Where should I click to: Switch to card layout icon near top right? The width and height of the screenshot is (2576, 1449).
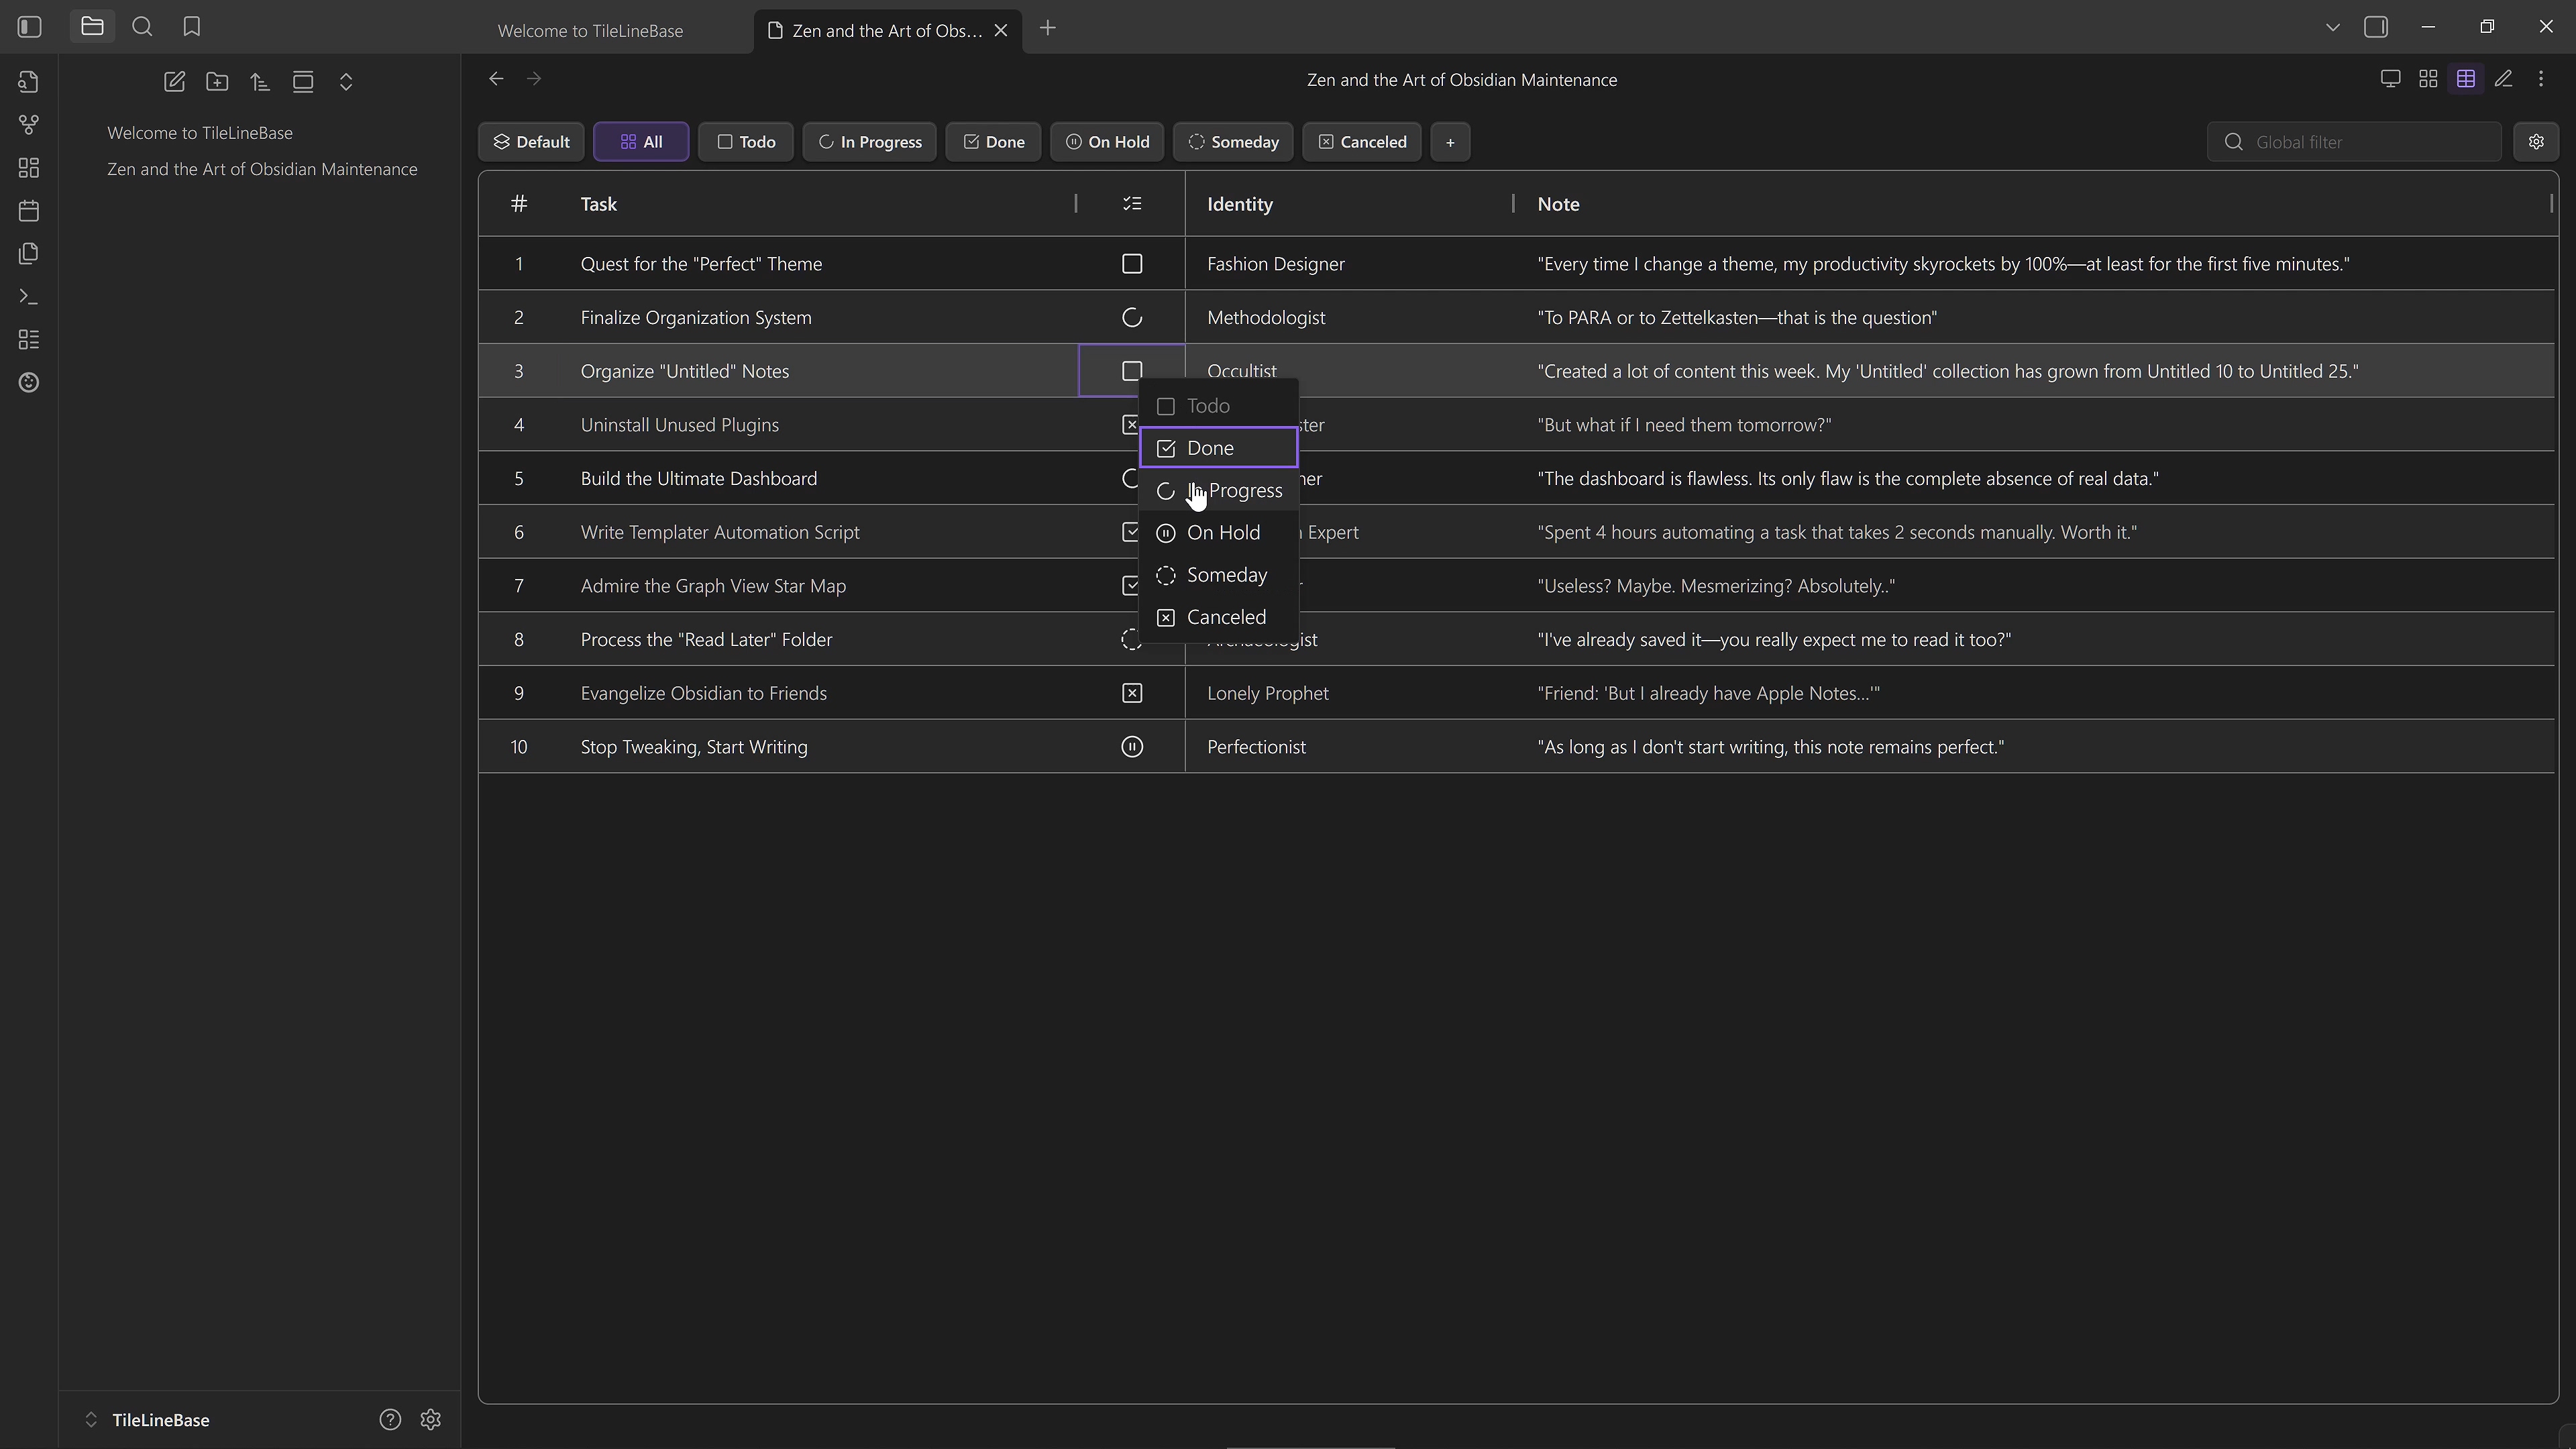tap(2428, 78)
